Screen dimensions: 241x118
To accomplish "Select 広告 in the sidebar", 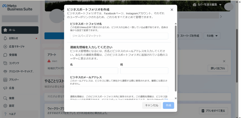I will (20, 88).
